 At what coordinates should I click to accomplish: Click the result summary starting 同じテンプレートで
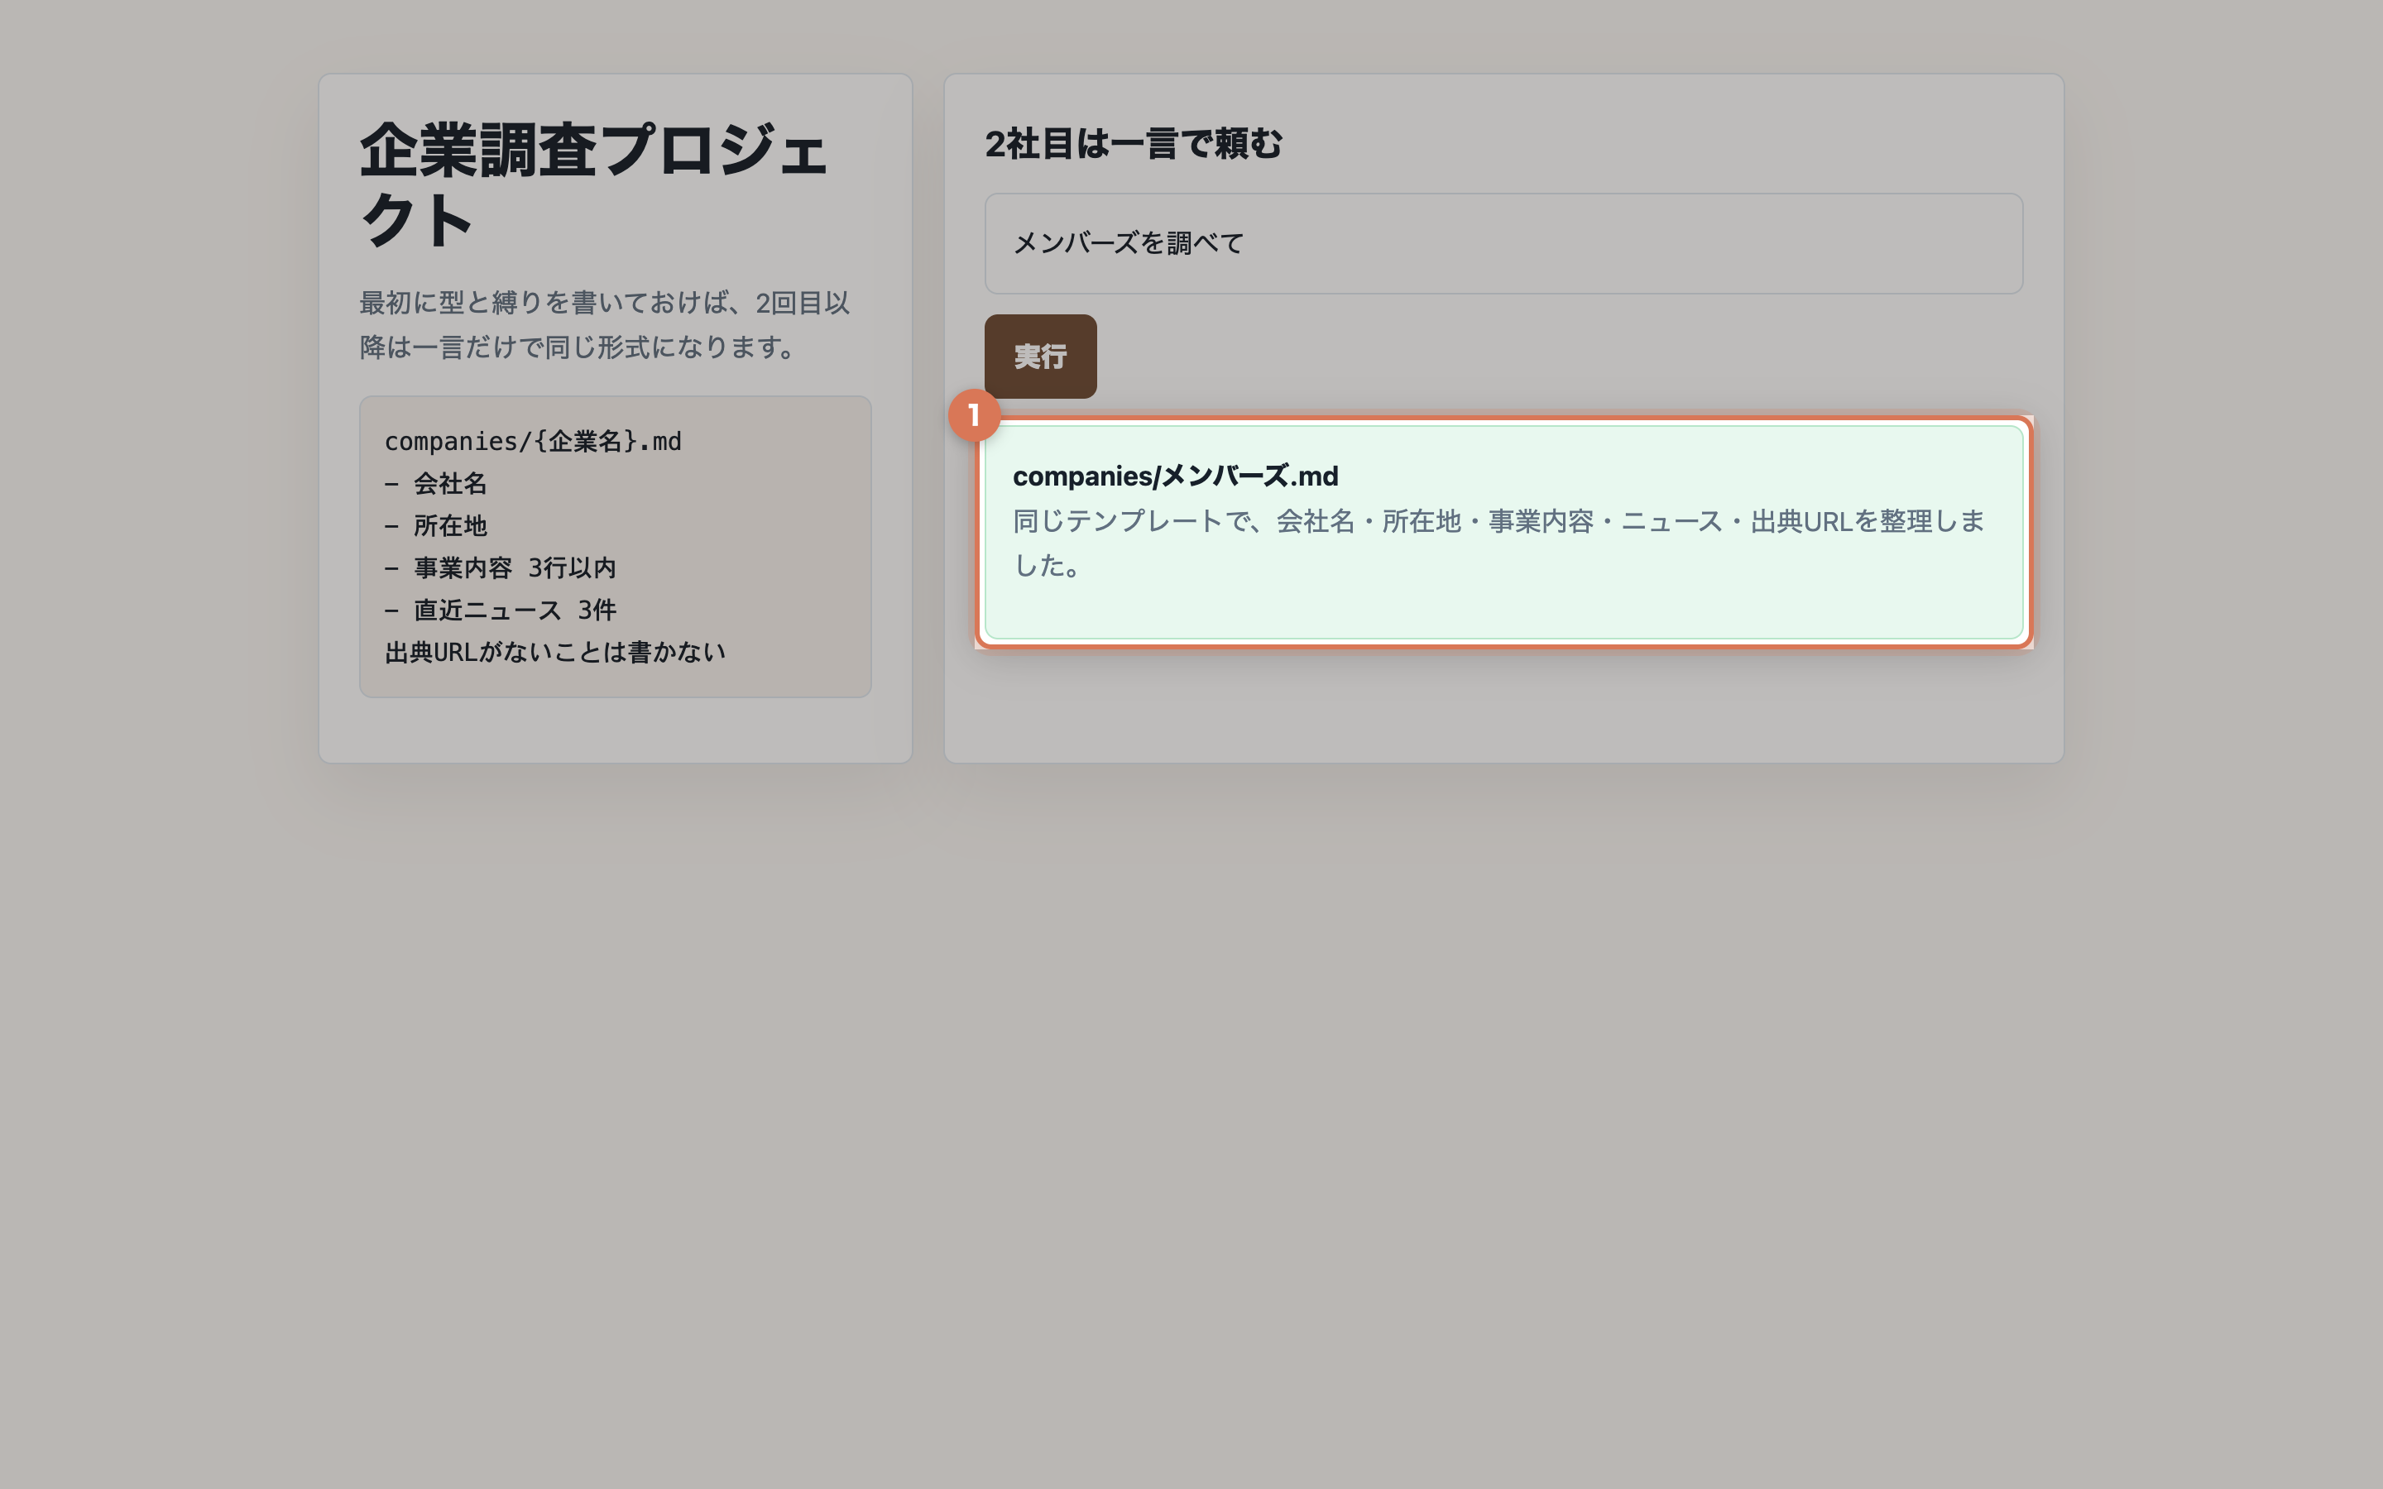click(x=1498, y=543)
